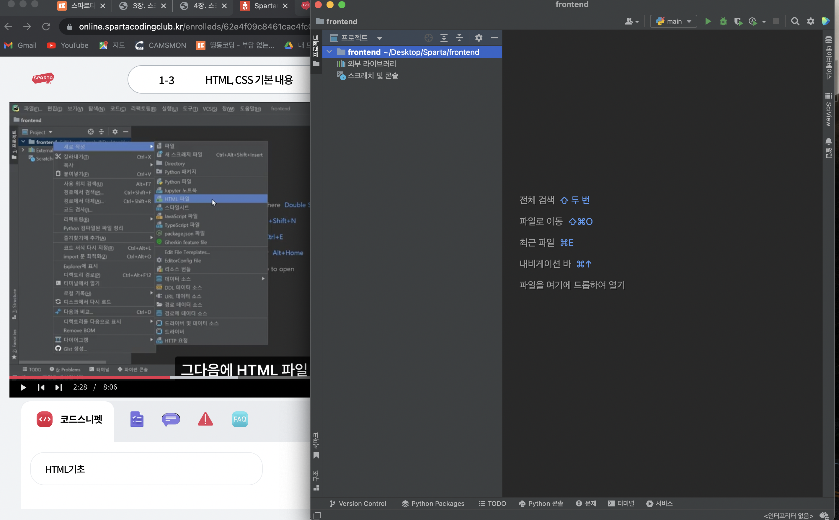The height and width of the screenshot is (520, 839).
Task: Open the Version Control tool tab
Action: (x=358, y=503)
